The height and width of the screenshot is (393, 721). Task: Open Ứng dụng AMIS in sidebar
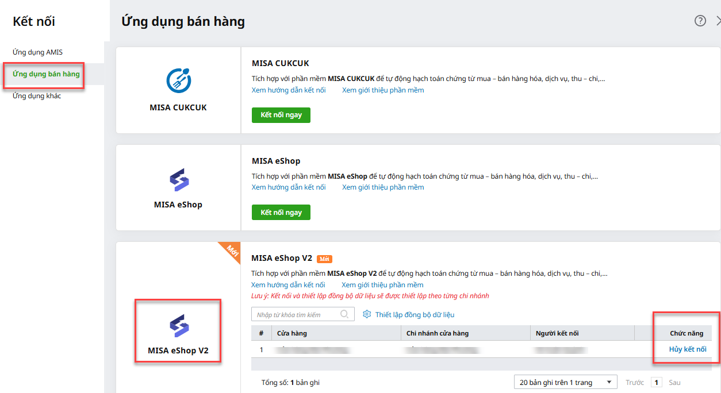coord(37,52)
